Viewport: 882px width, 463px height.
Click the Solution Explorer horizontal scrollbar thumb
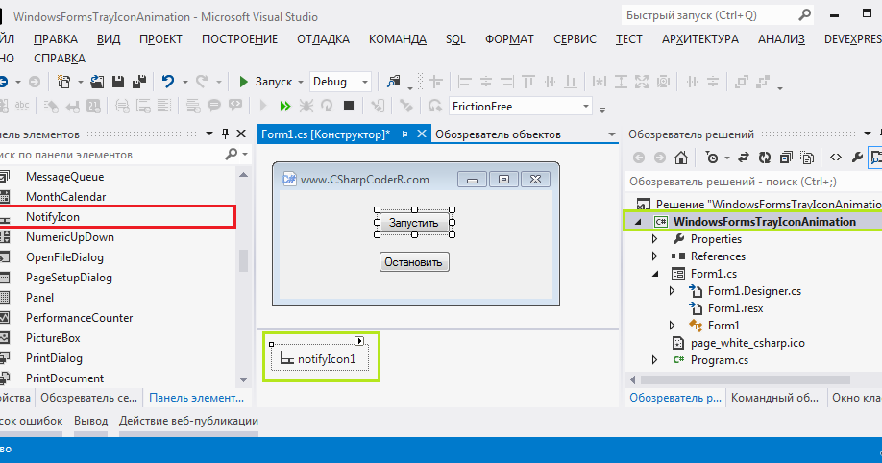tap(745, 379)
